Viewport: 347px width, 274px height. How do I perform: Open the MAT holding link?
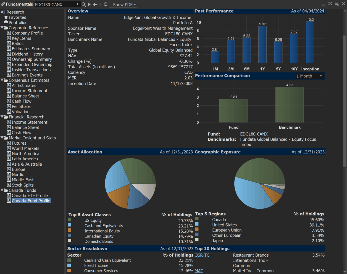pos(199,271)
